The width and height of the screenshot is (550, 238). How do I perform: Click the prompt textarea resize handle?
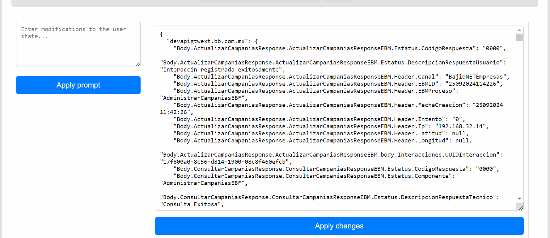point(138,64)
